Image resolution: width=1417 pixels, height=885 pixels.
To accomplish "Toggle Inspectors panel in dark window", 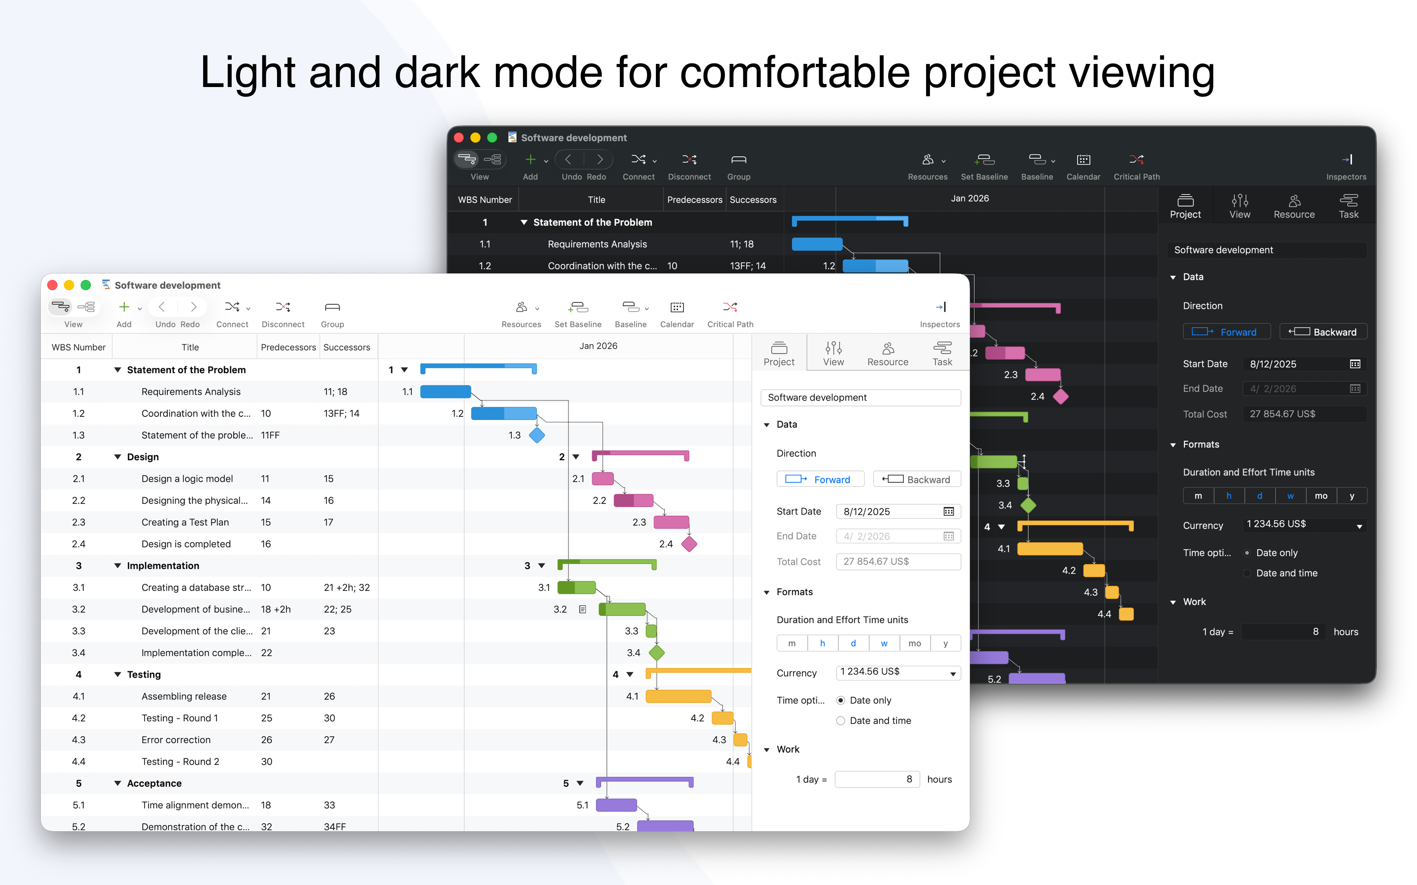I will (x=1347, y=159).
